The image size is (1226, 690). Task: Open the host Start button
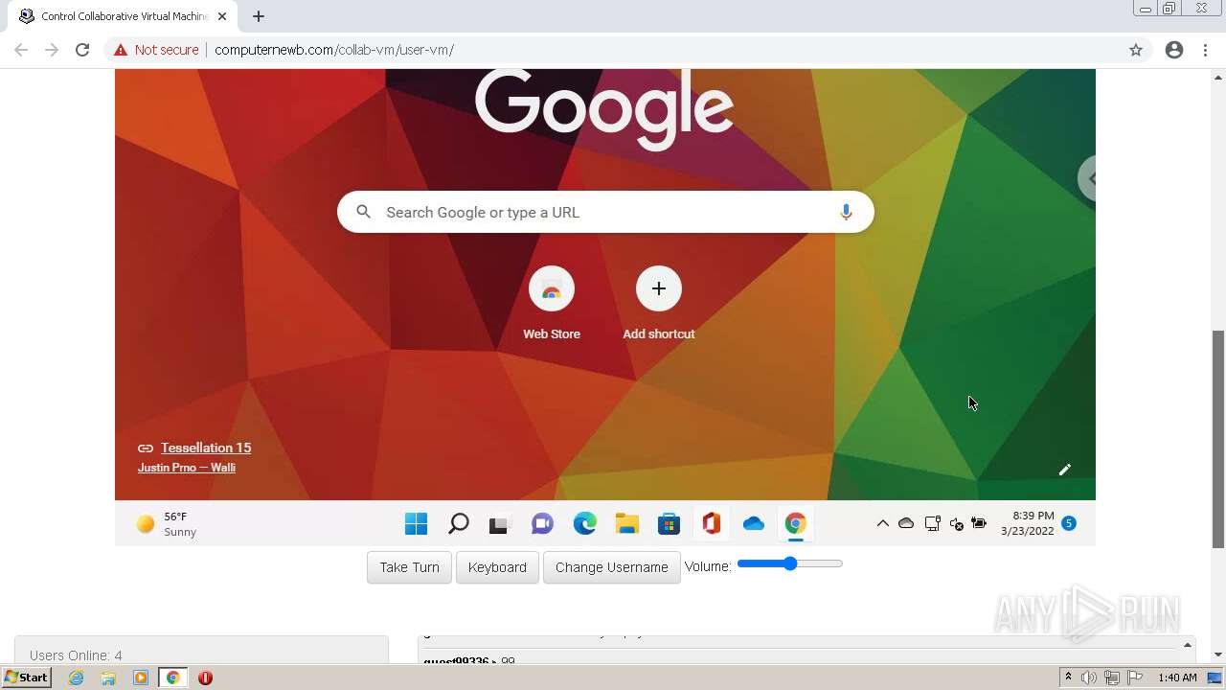(26, 678)
